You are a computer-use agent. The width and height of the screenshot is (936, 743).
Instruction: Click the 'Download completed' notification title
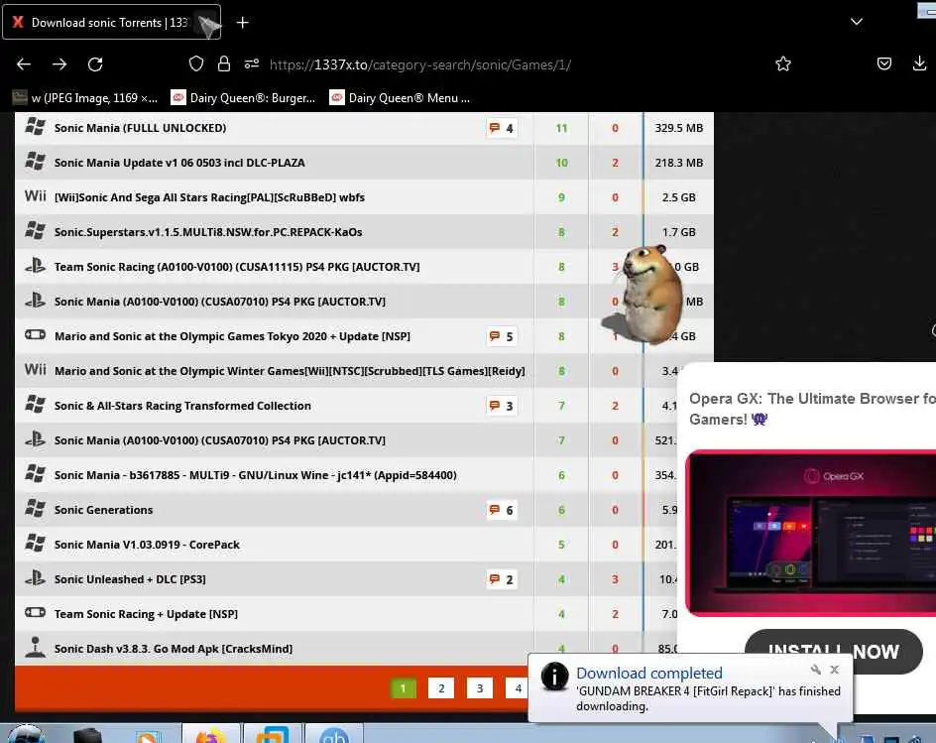pyautogui.click(x=648, y=674)
